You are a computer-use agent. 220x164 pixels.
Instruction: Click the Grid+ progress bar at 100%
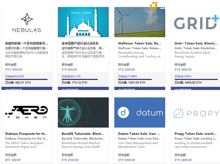point(196,80)
